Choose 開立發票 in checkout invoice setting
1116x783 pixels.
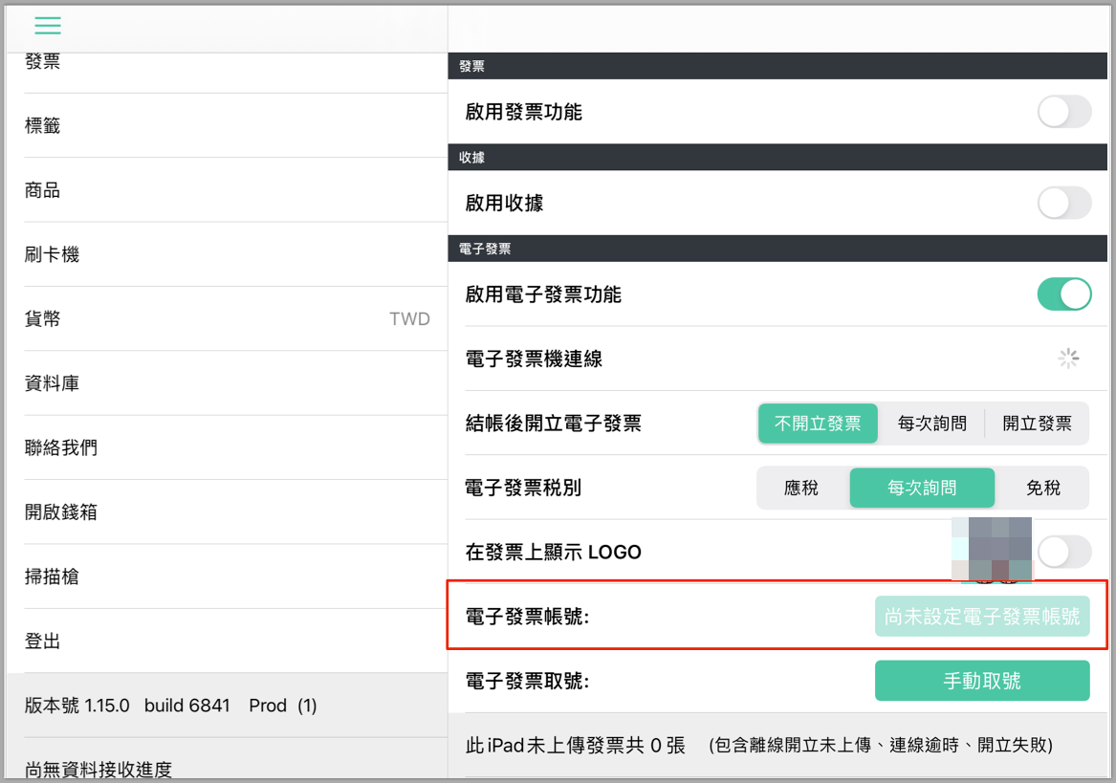coord(1037,424)
